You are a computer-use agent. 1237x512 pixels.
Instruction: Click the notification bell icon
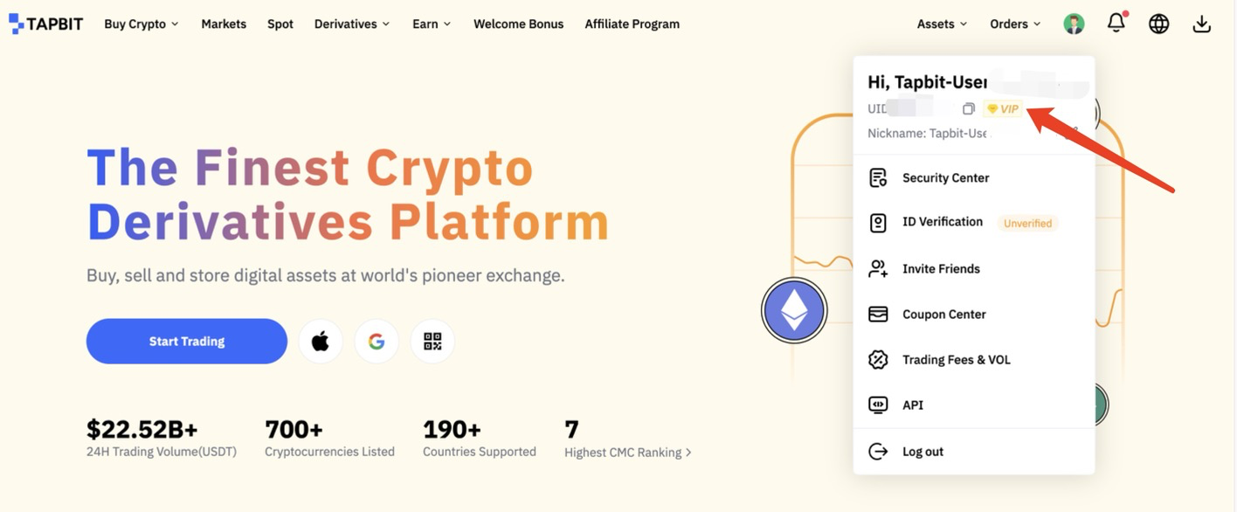1116,24
